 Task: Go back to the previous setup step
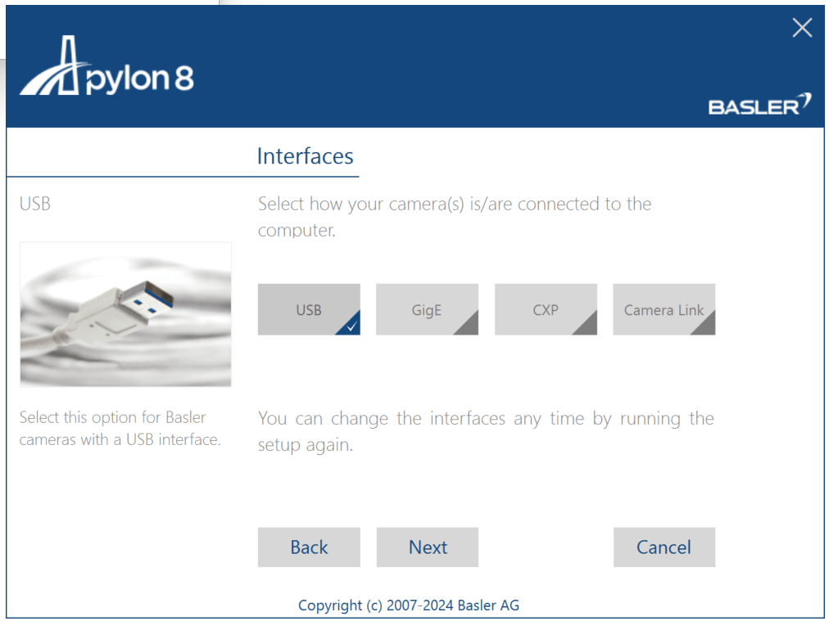[x=309, y=547]
